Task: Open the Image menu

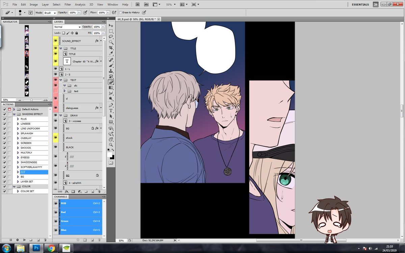Action: [34, 4]
